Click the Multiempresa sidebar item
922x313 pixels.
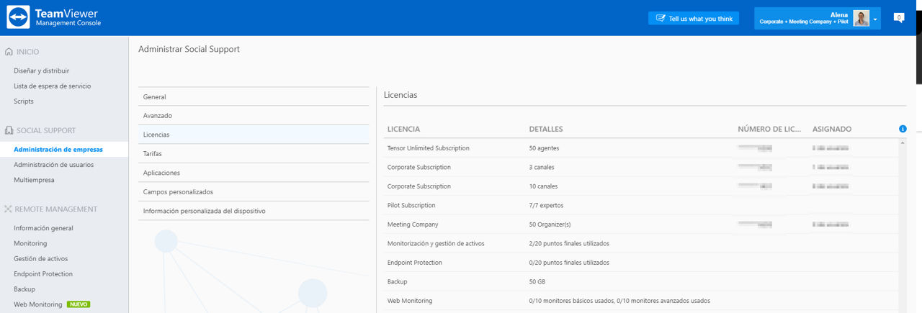coord(34,180)
